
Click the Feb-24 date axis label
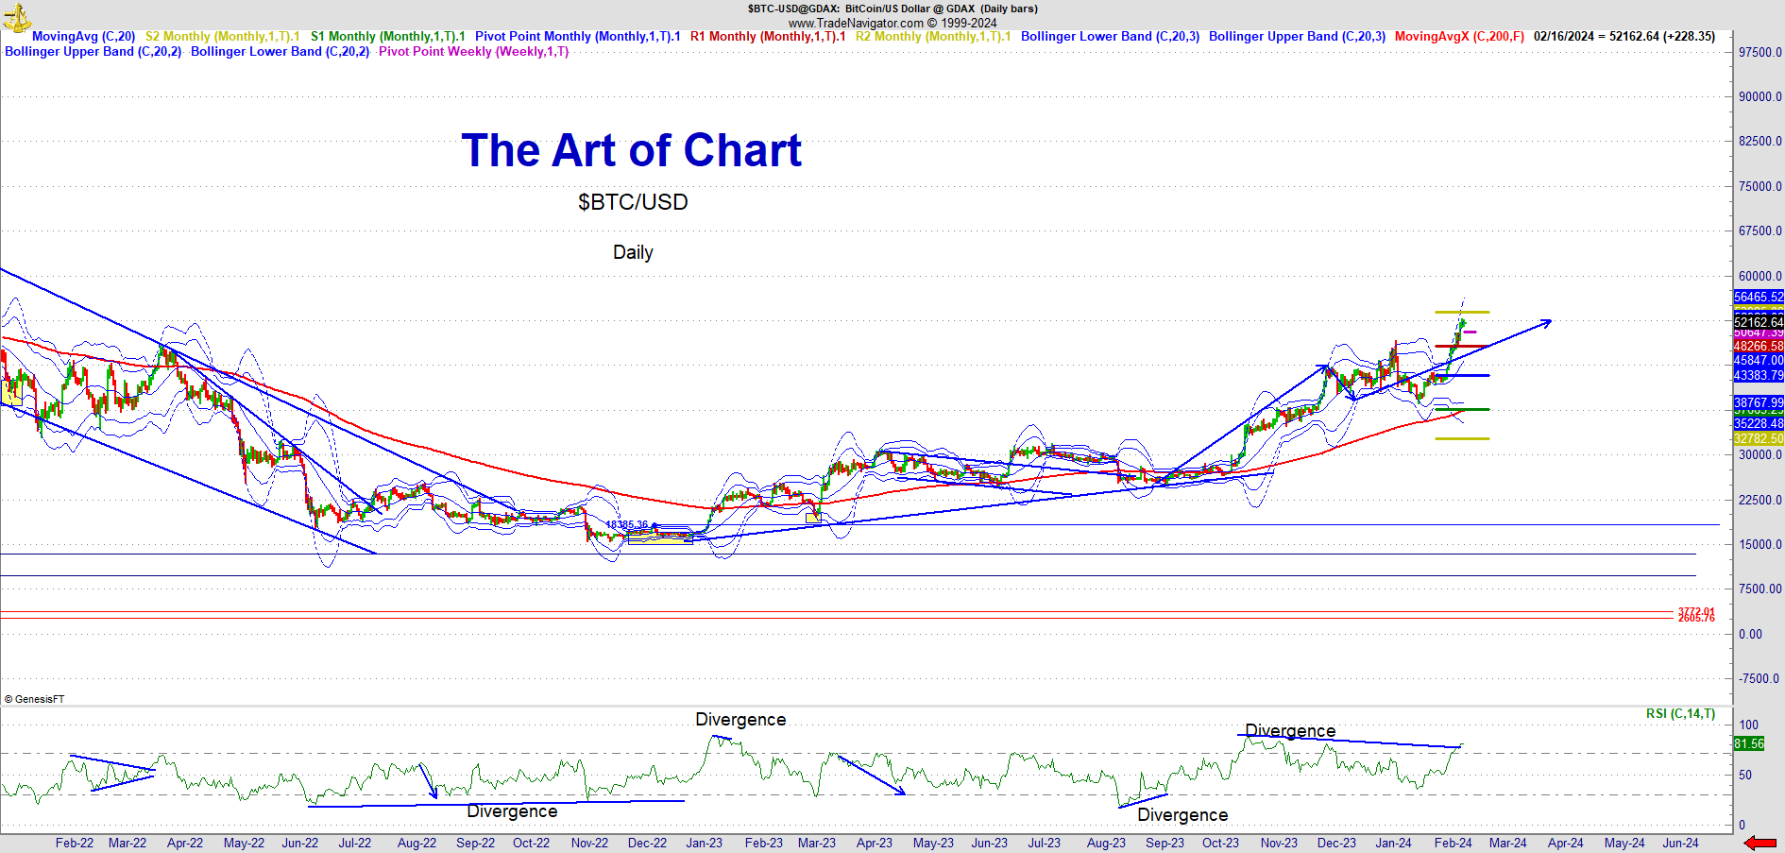point(1453,843)
